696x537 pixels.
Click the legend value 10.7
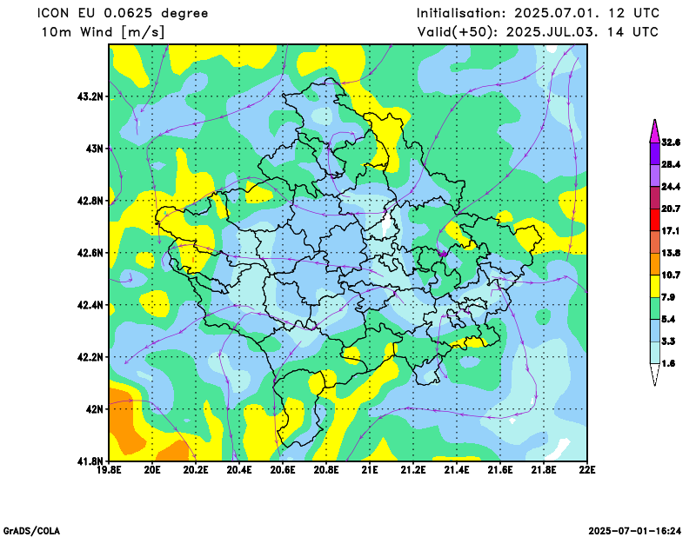pyautogui.click(x=671, y=275)
